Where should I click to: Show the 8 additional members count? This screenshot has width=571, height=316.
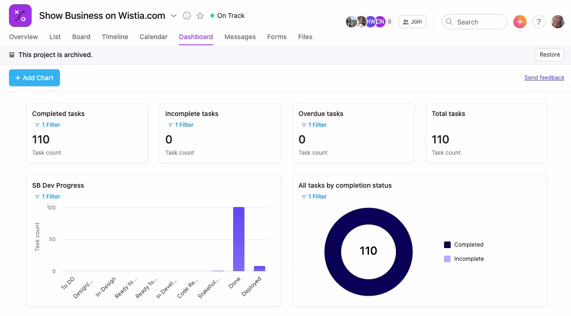(390, 22)
